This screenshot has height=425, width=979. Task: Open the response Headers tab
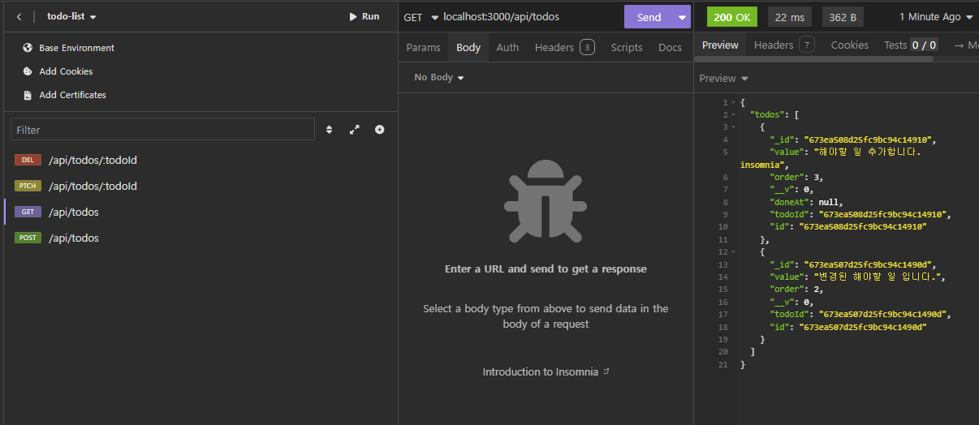(784, 45)
